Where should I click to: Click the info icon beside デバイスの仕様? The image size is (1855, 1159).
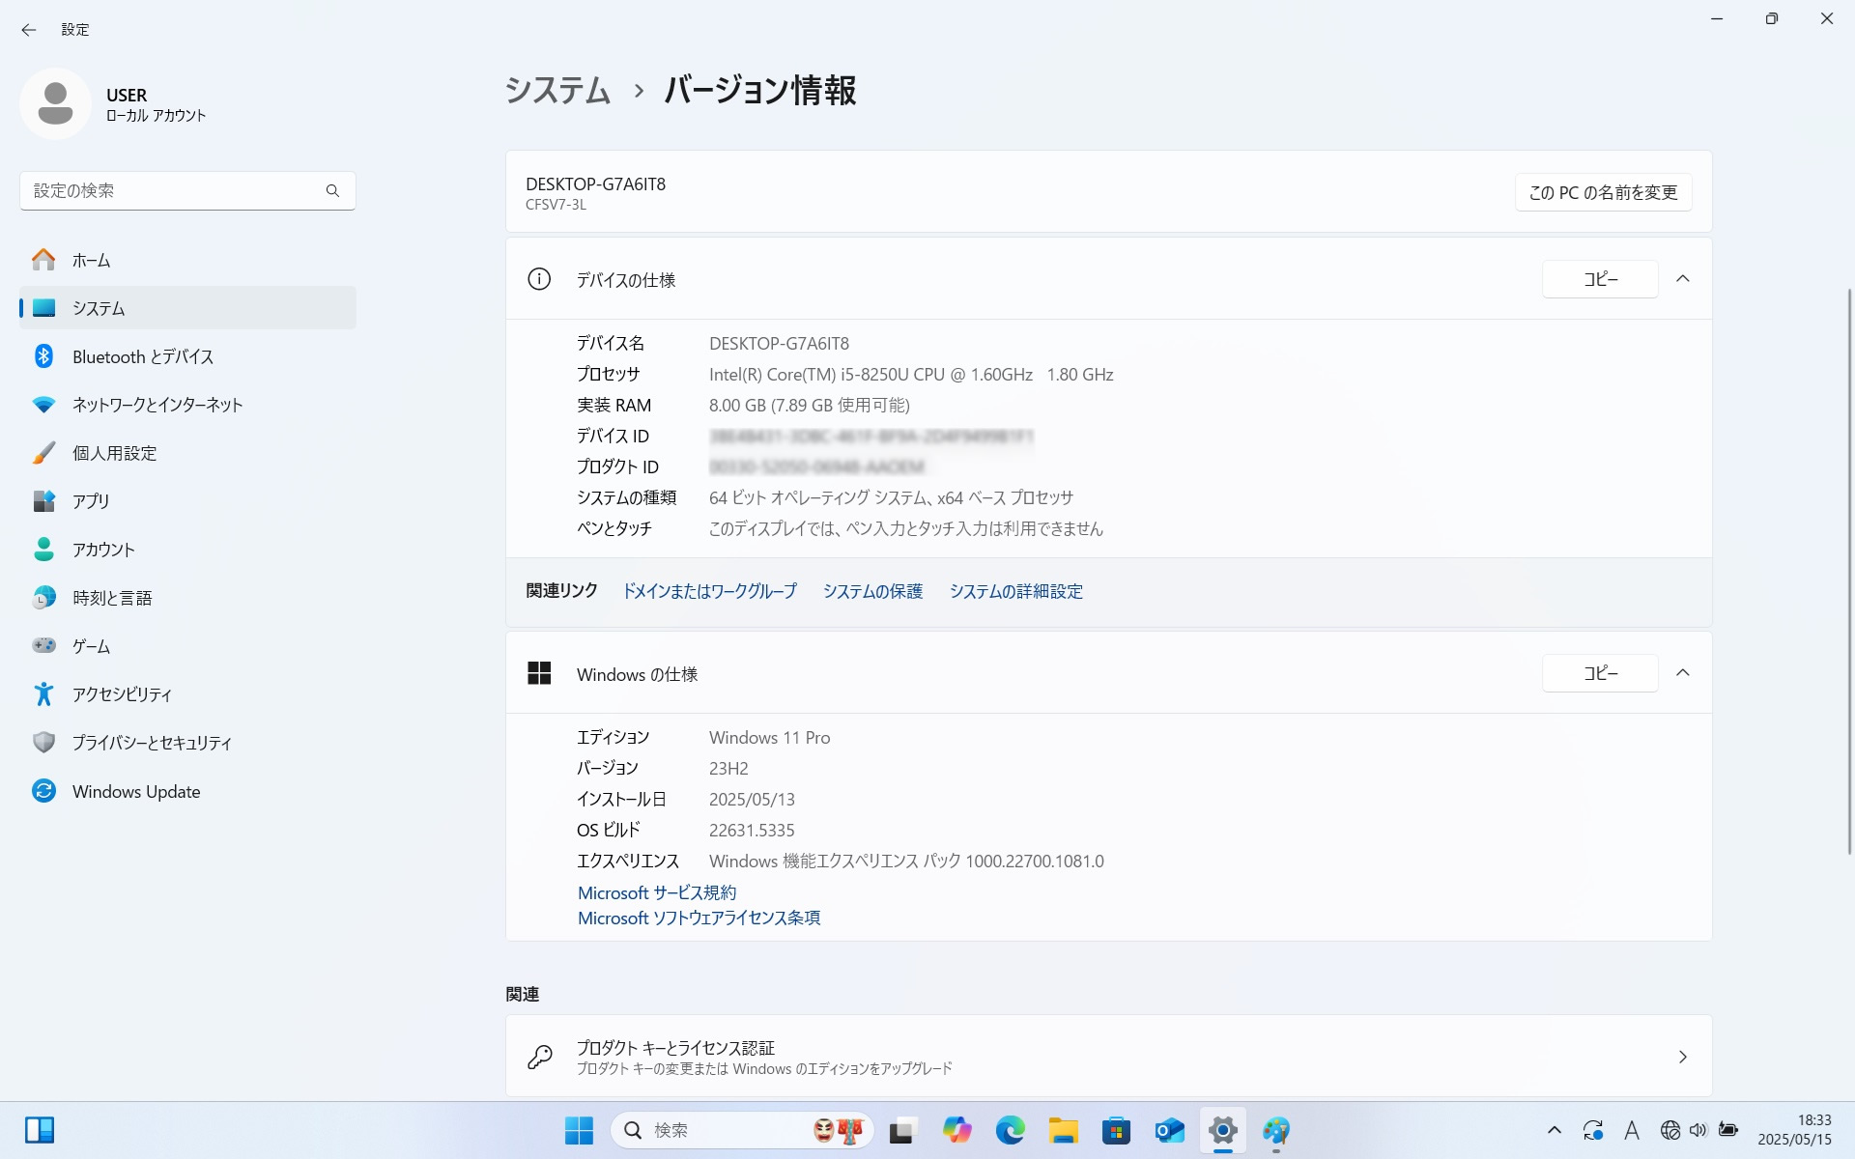pyautogui.click(x=539, y=279)
